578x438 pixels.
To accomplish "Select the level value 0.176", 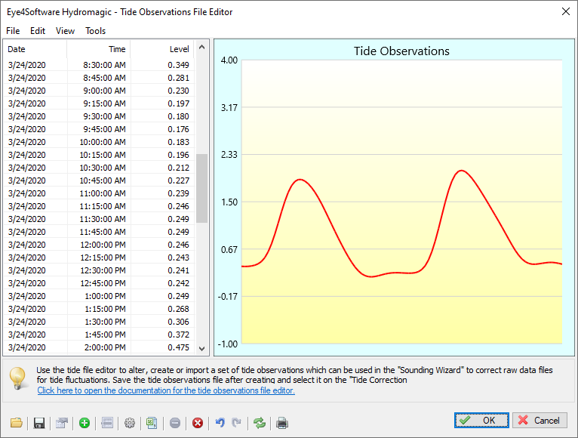I will point(178,129).
